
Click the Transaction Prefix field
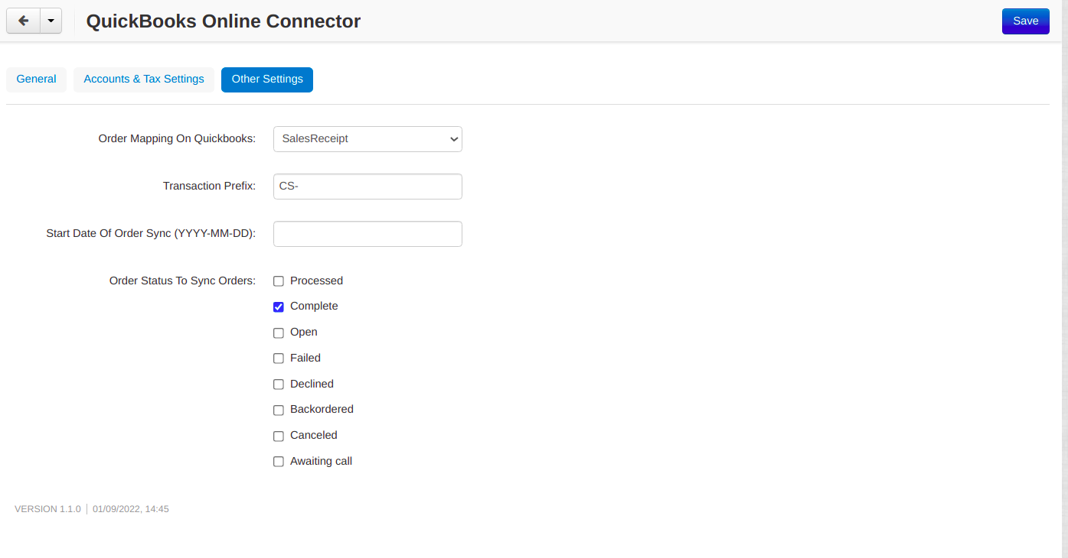(367, 187)
